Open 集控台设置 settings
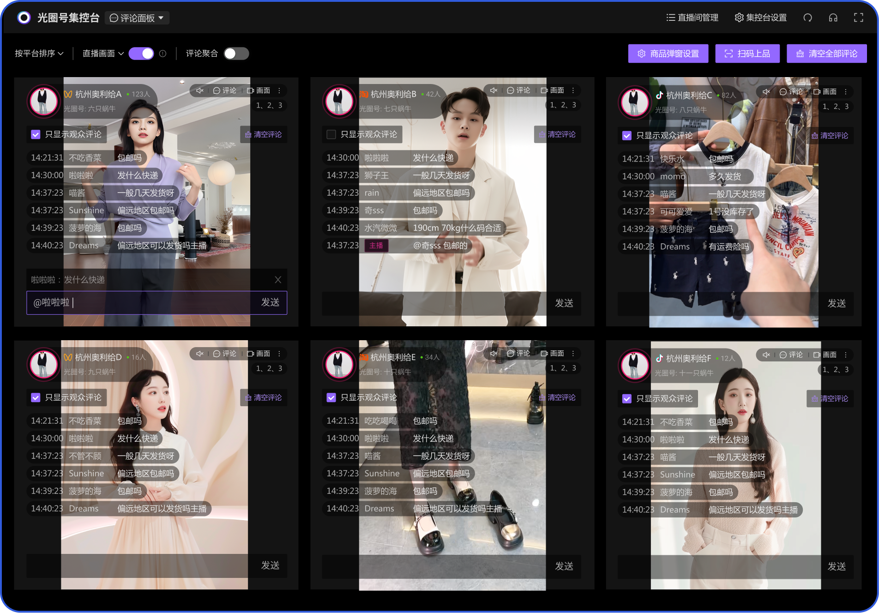Screen dimensions: 879x613 coord(761,18)
